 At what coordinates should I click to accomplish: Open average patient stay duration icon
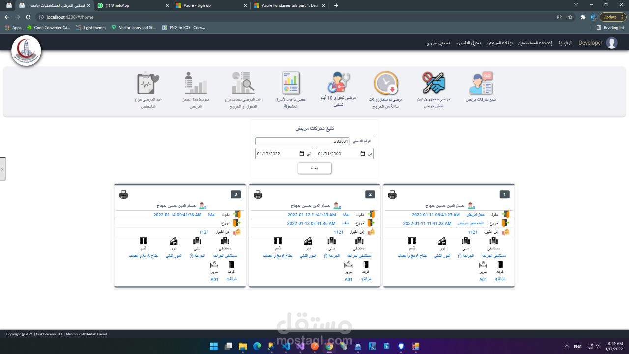[x=196, y=83]
